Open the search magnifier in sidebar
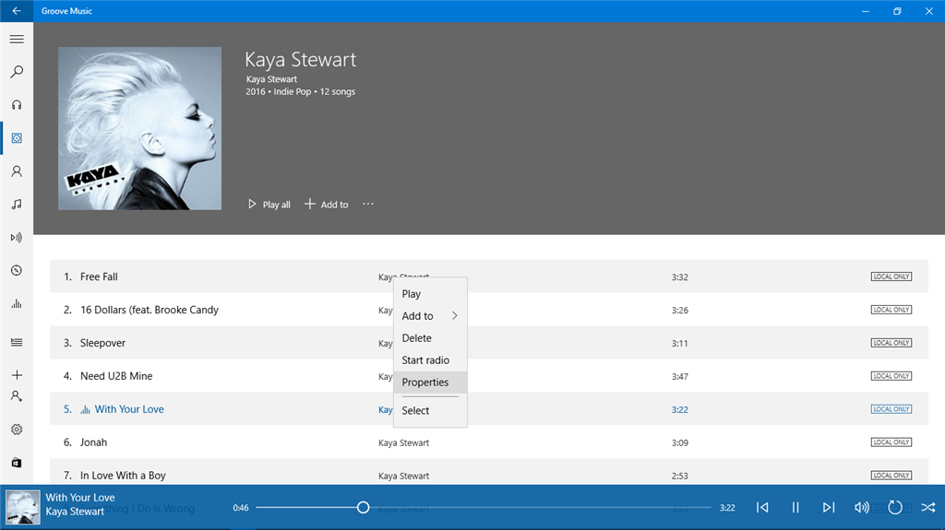The height and width of the screenshot is (530, 945). pyautogui.click(x=17, y=72)
